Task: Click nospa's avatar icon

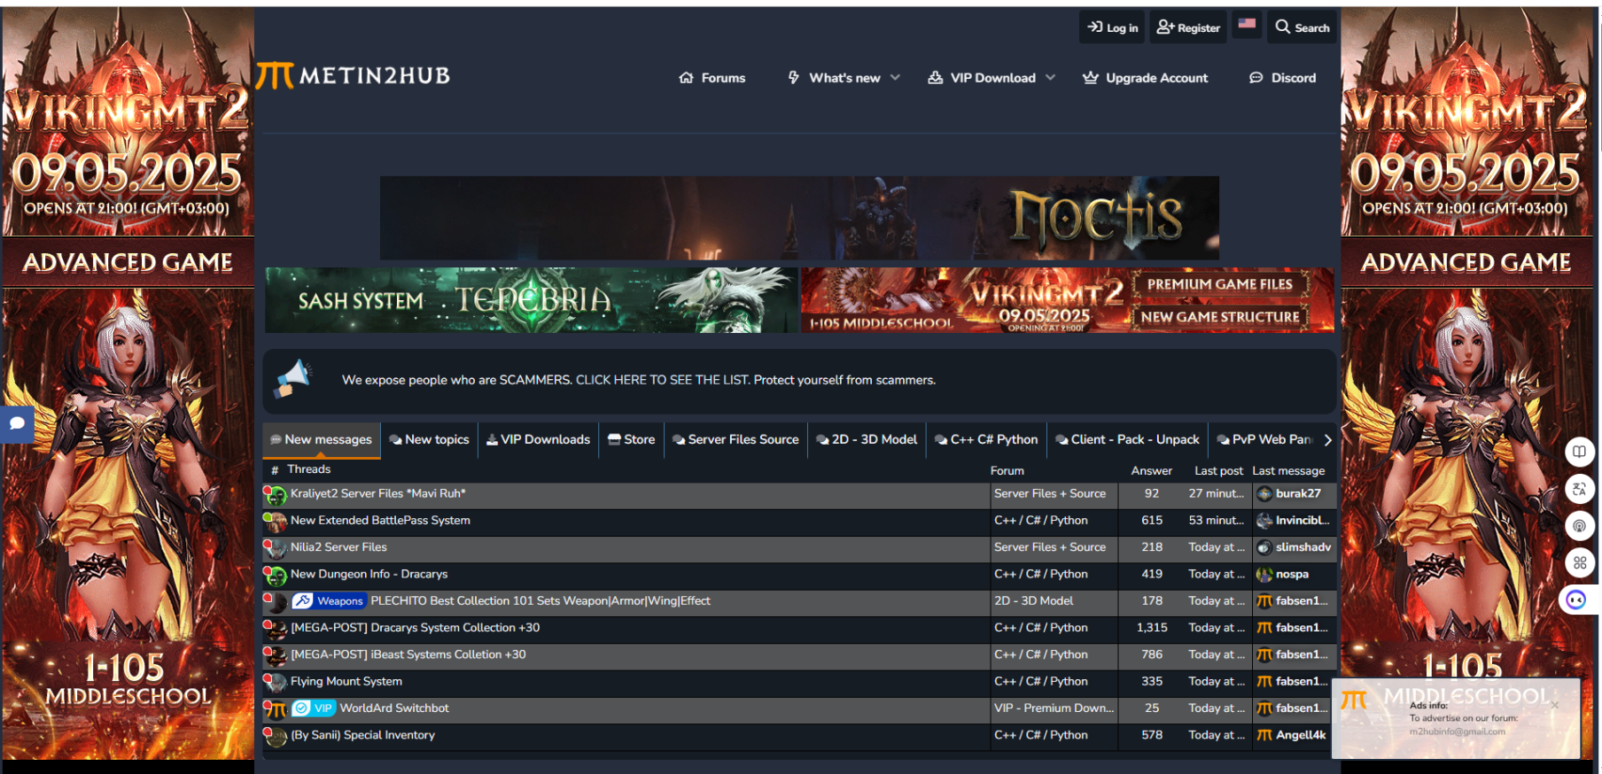Action: coord(1264,575)
